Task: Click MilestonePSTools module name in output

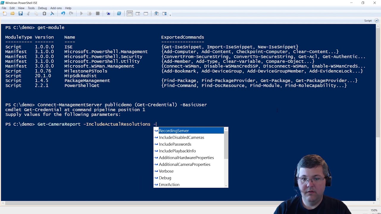Action: pos(86,71)
